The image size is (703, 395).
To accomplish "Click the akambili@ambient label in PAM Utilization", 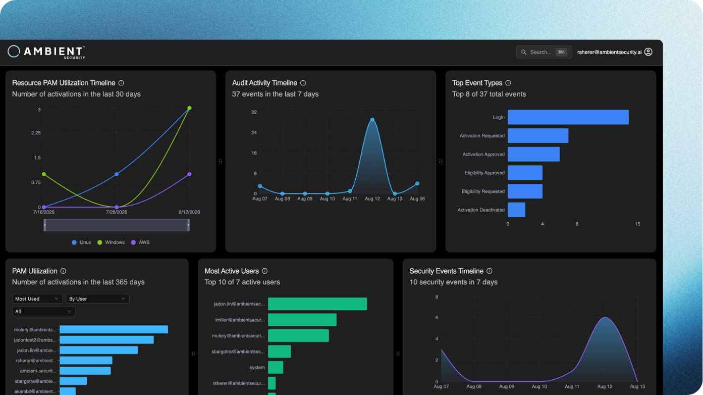I will tap(35, 391).
